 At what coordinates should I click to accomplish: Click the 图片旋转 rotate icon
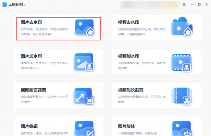(x=181, y=128)
